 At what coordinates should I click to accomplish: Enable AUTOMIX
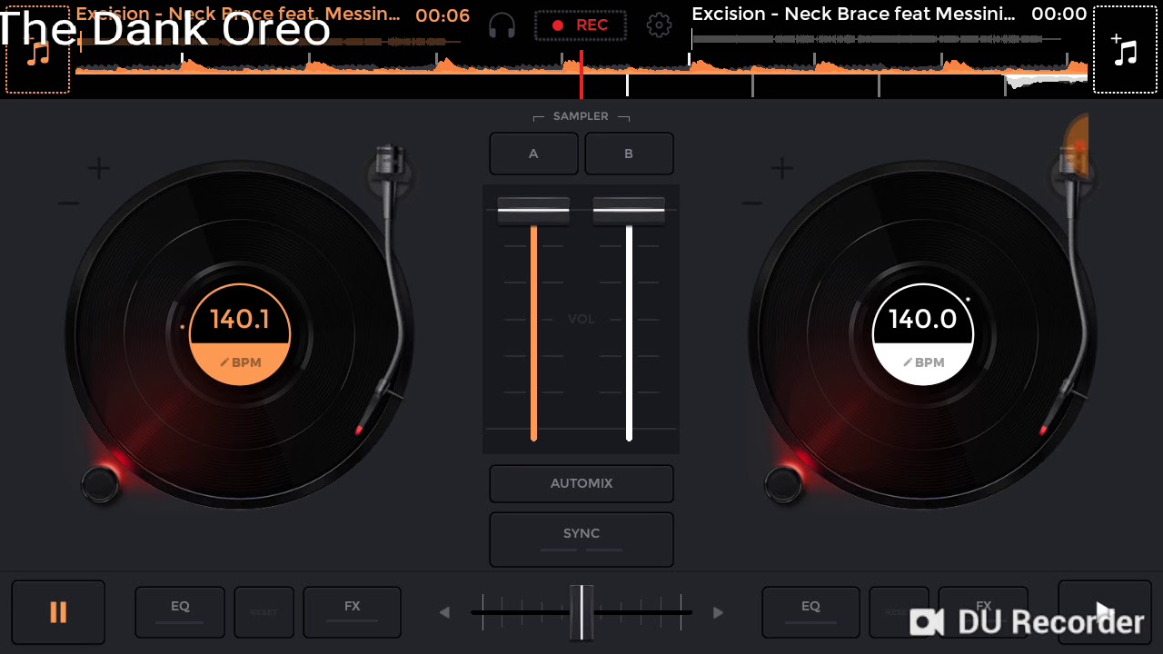tap(581, 483)
